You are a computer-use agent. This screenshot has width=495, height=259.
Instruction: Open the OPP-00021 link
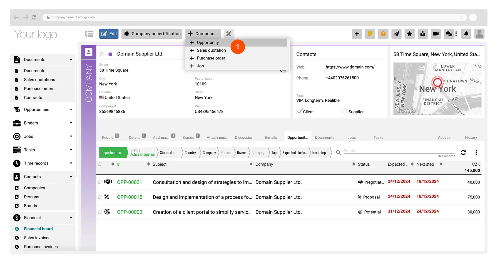point(130,182)
